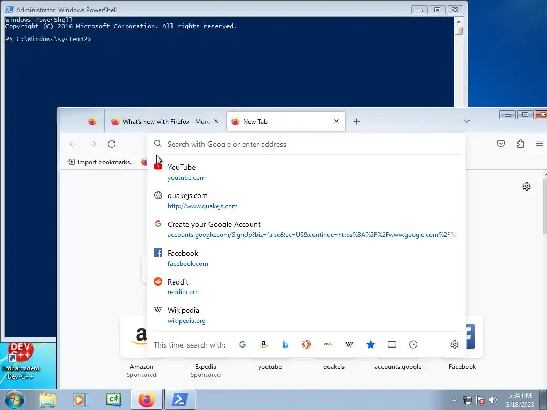The height and width of the screenshot is (410, 547).
Task: Search history using the clock icon
Action: [x=413, y=344]
